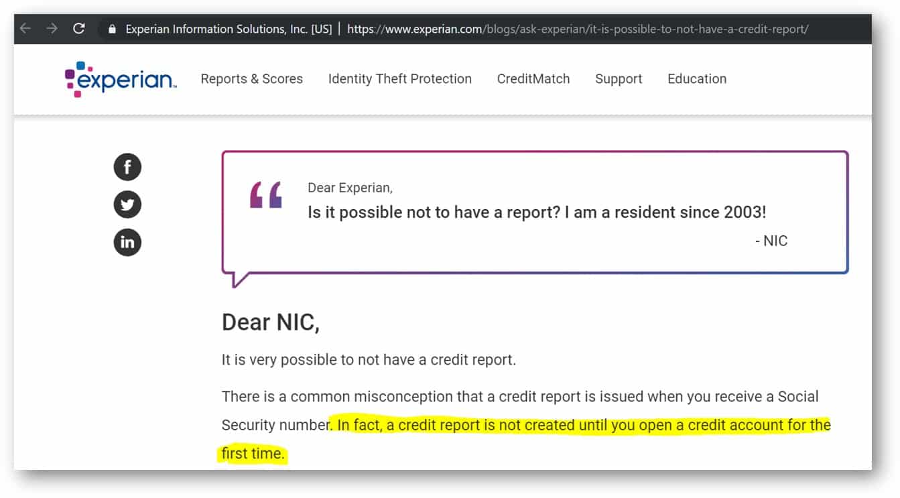This screenshot has width=900, height=498.
Task: Click the '- NIC' signature in quote
Action: pos(771,241)
